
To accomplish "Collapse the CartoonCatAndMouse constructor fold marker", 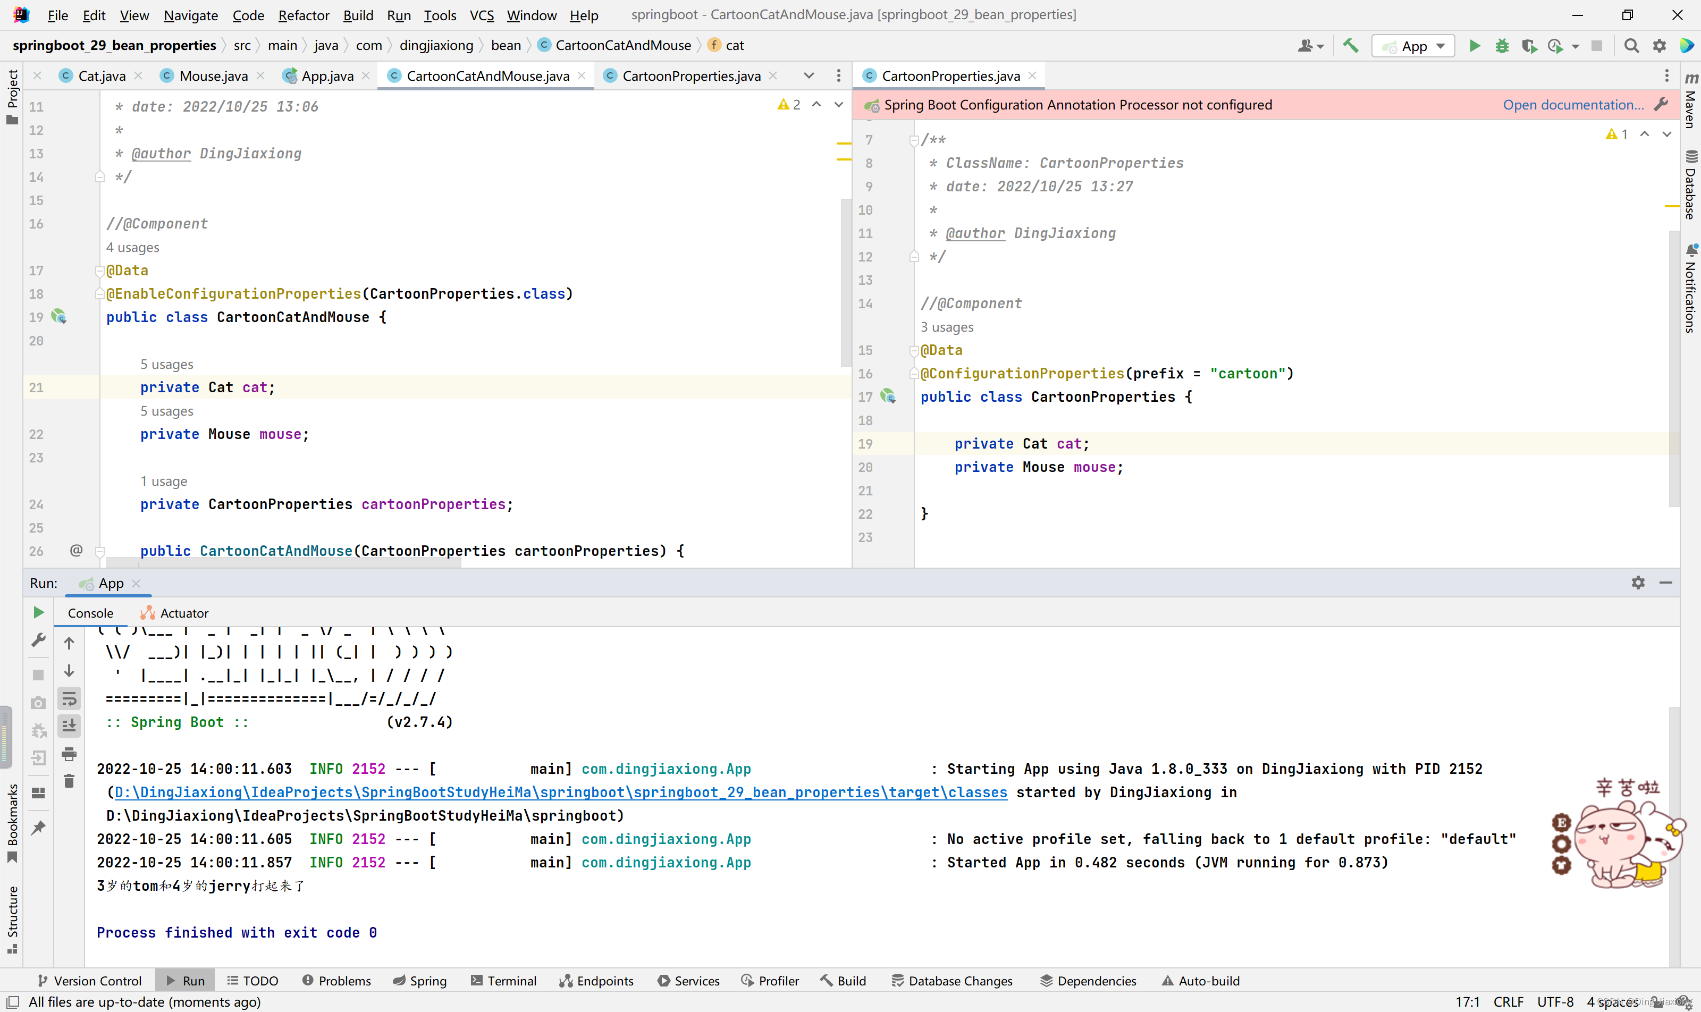I will (x=100, y=551).
